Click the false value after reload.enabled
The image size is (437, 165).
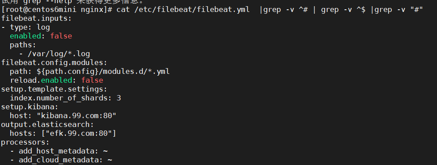pyautogui.click(x=92, y=81)
